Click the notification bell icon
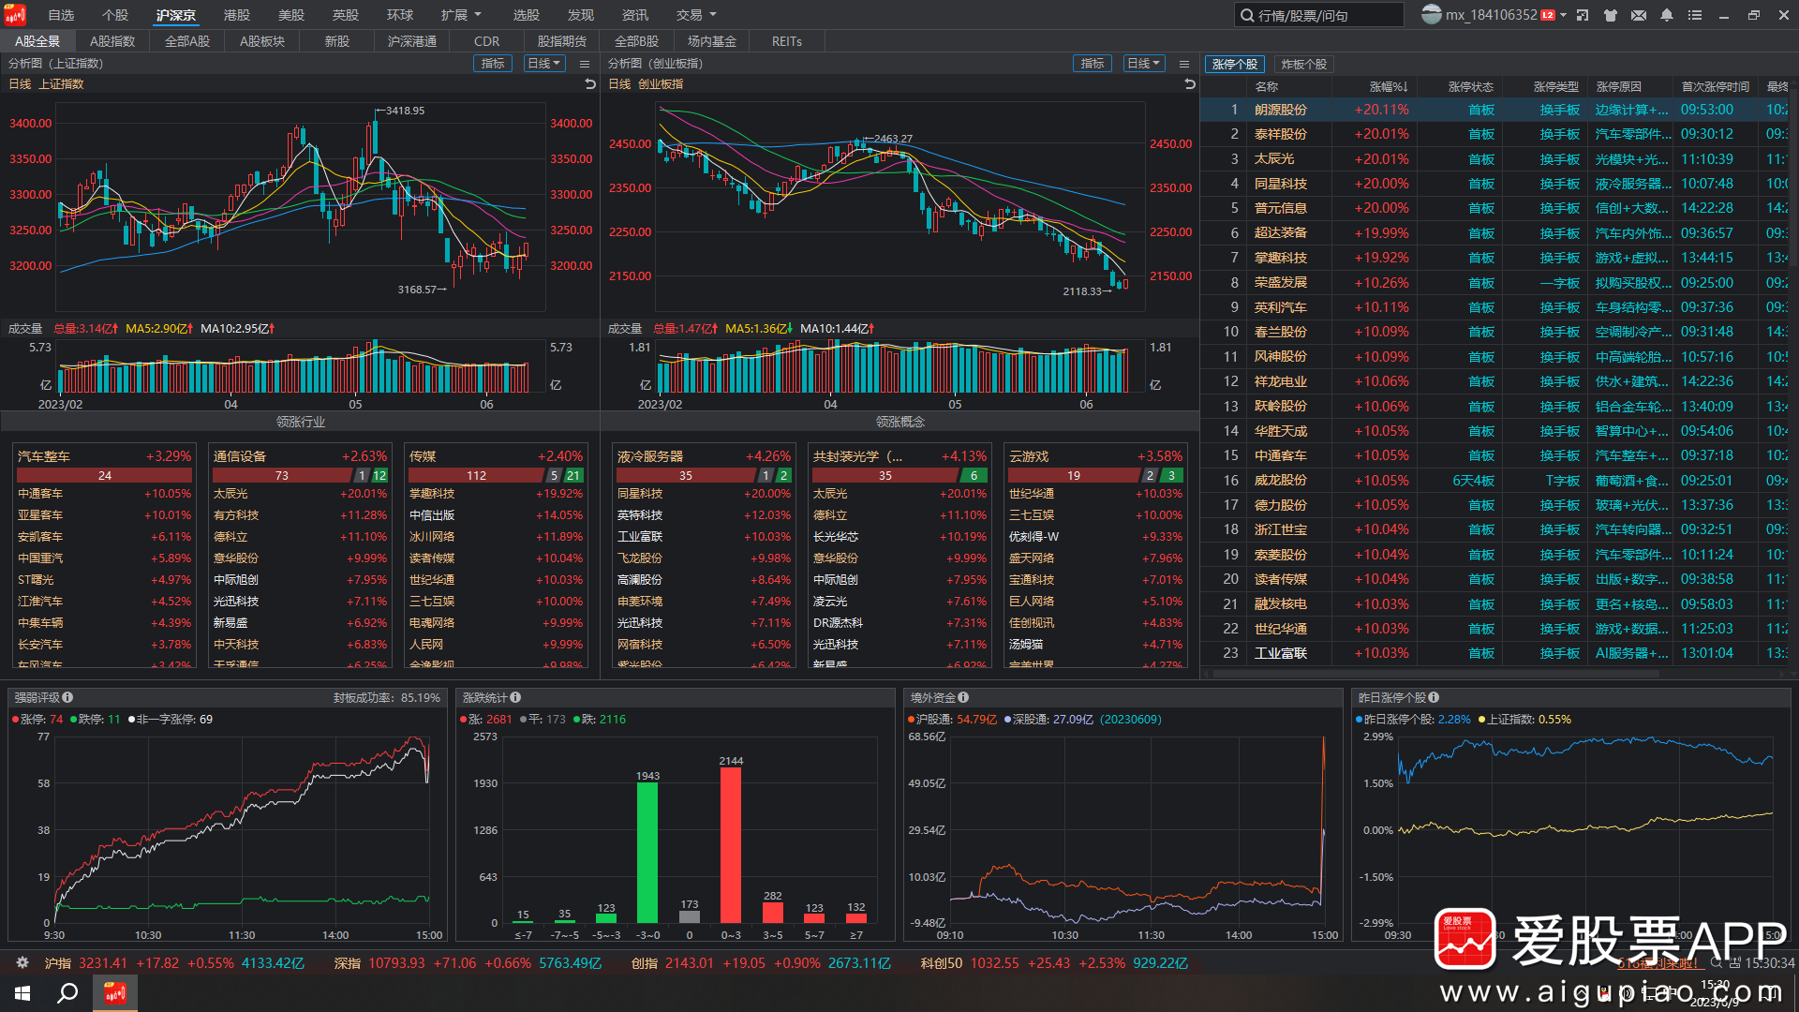The image size is (1799, 1012). [1667, 15]
